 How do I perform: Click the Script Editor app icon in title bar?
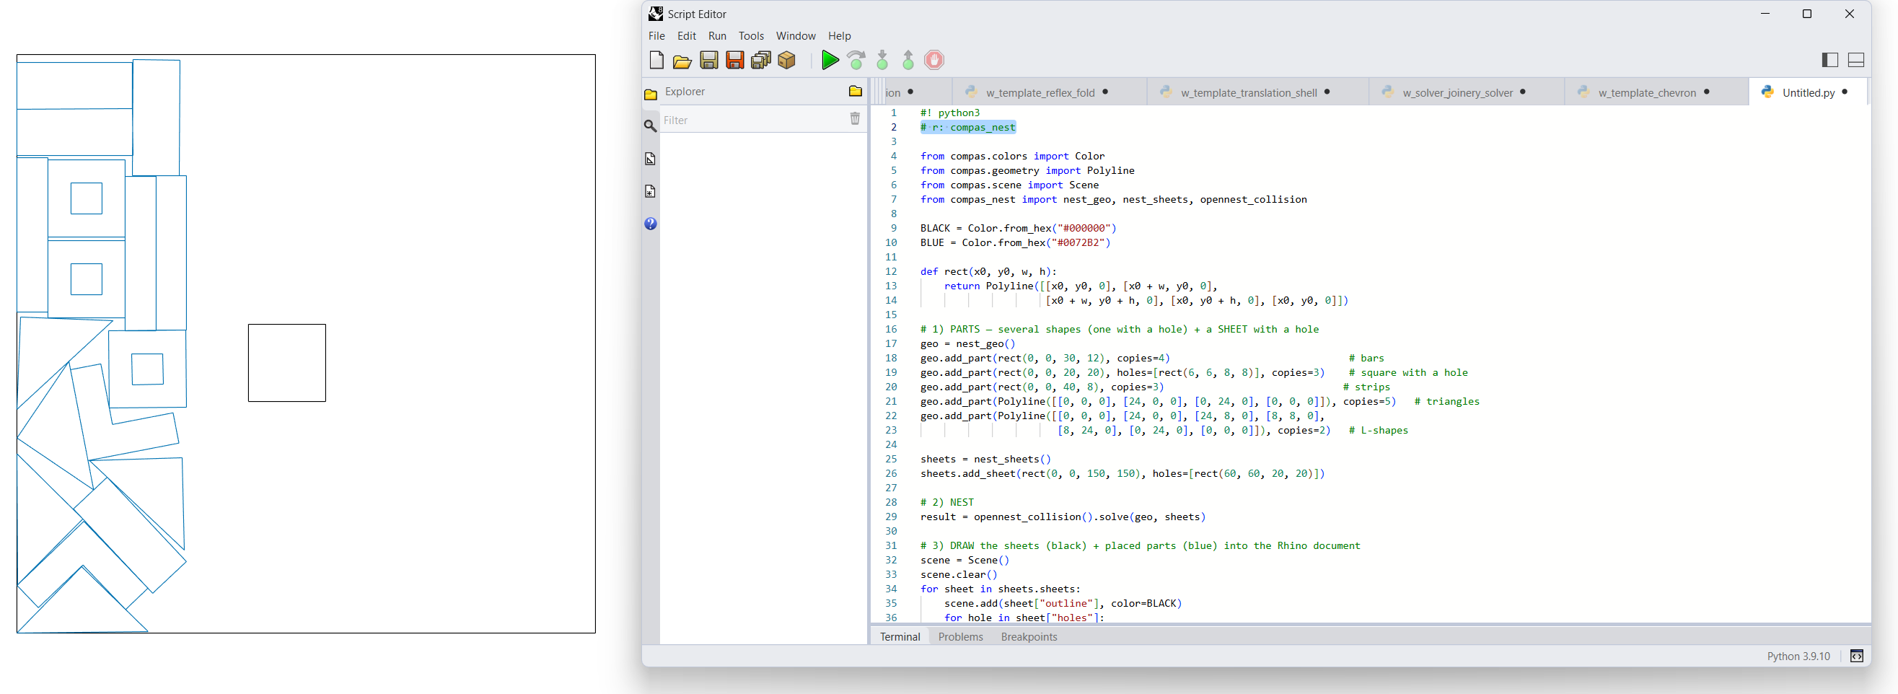tap(655, 13)
